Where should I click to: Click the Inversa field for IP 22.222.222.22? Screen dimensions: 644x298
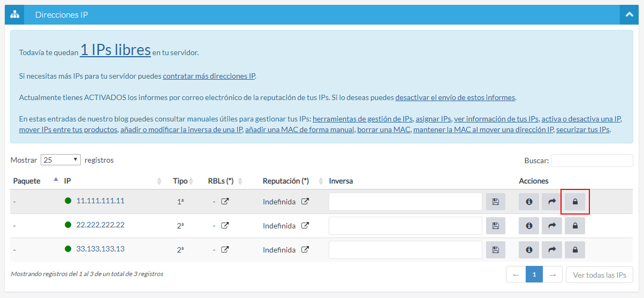point(405,226)
